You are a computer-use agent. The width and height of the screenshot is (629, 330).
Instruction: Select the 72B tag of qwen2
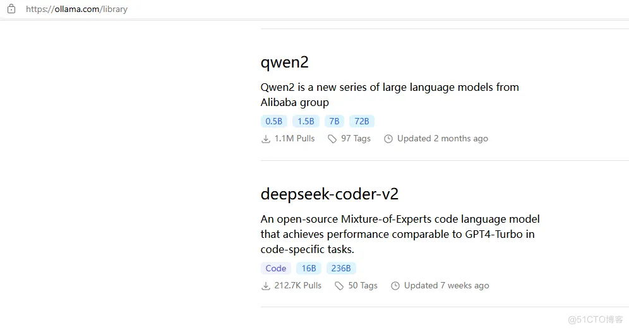point(361,121)
